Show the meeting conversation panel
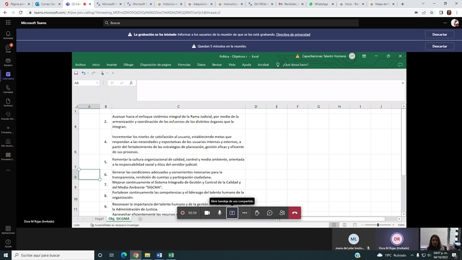Image resolution: width=462 pixels, height=260 pixels. (x=269, y=213)
